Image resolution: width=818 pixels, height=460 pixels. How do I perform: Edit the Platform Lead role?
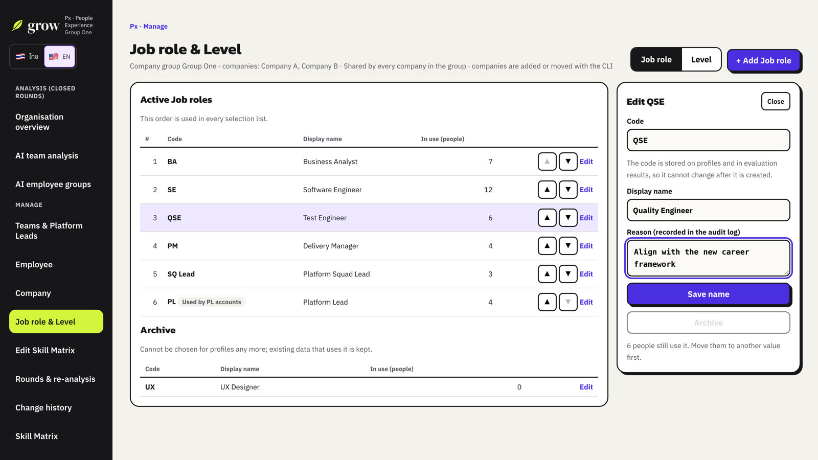click(586, 302)
